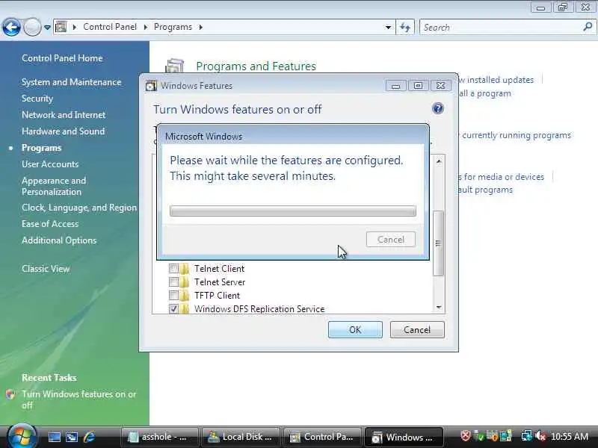Open User Accounts category
This screenshot has height=448, width=598.
[50, 164]
